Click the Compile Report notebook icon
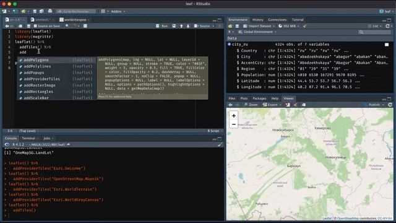This screenshot has width=396, height=223. coord(85,26)
